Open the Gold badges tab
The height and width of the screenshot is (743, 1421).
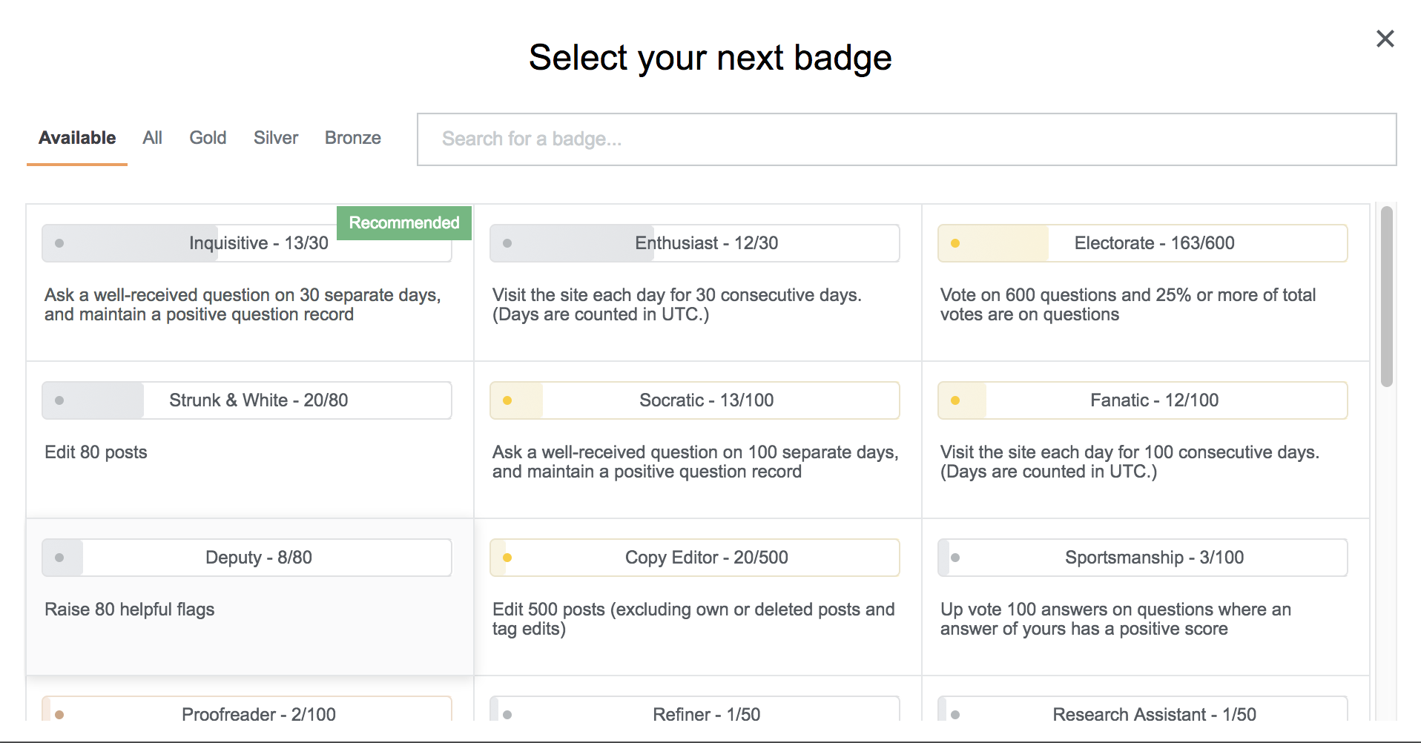pos(208,138)
